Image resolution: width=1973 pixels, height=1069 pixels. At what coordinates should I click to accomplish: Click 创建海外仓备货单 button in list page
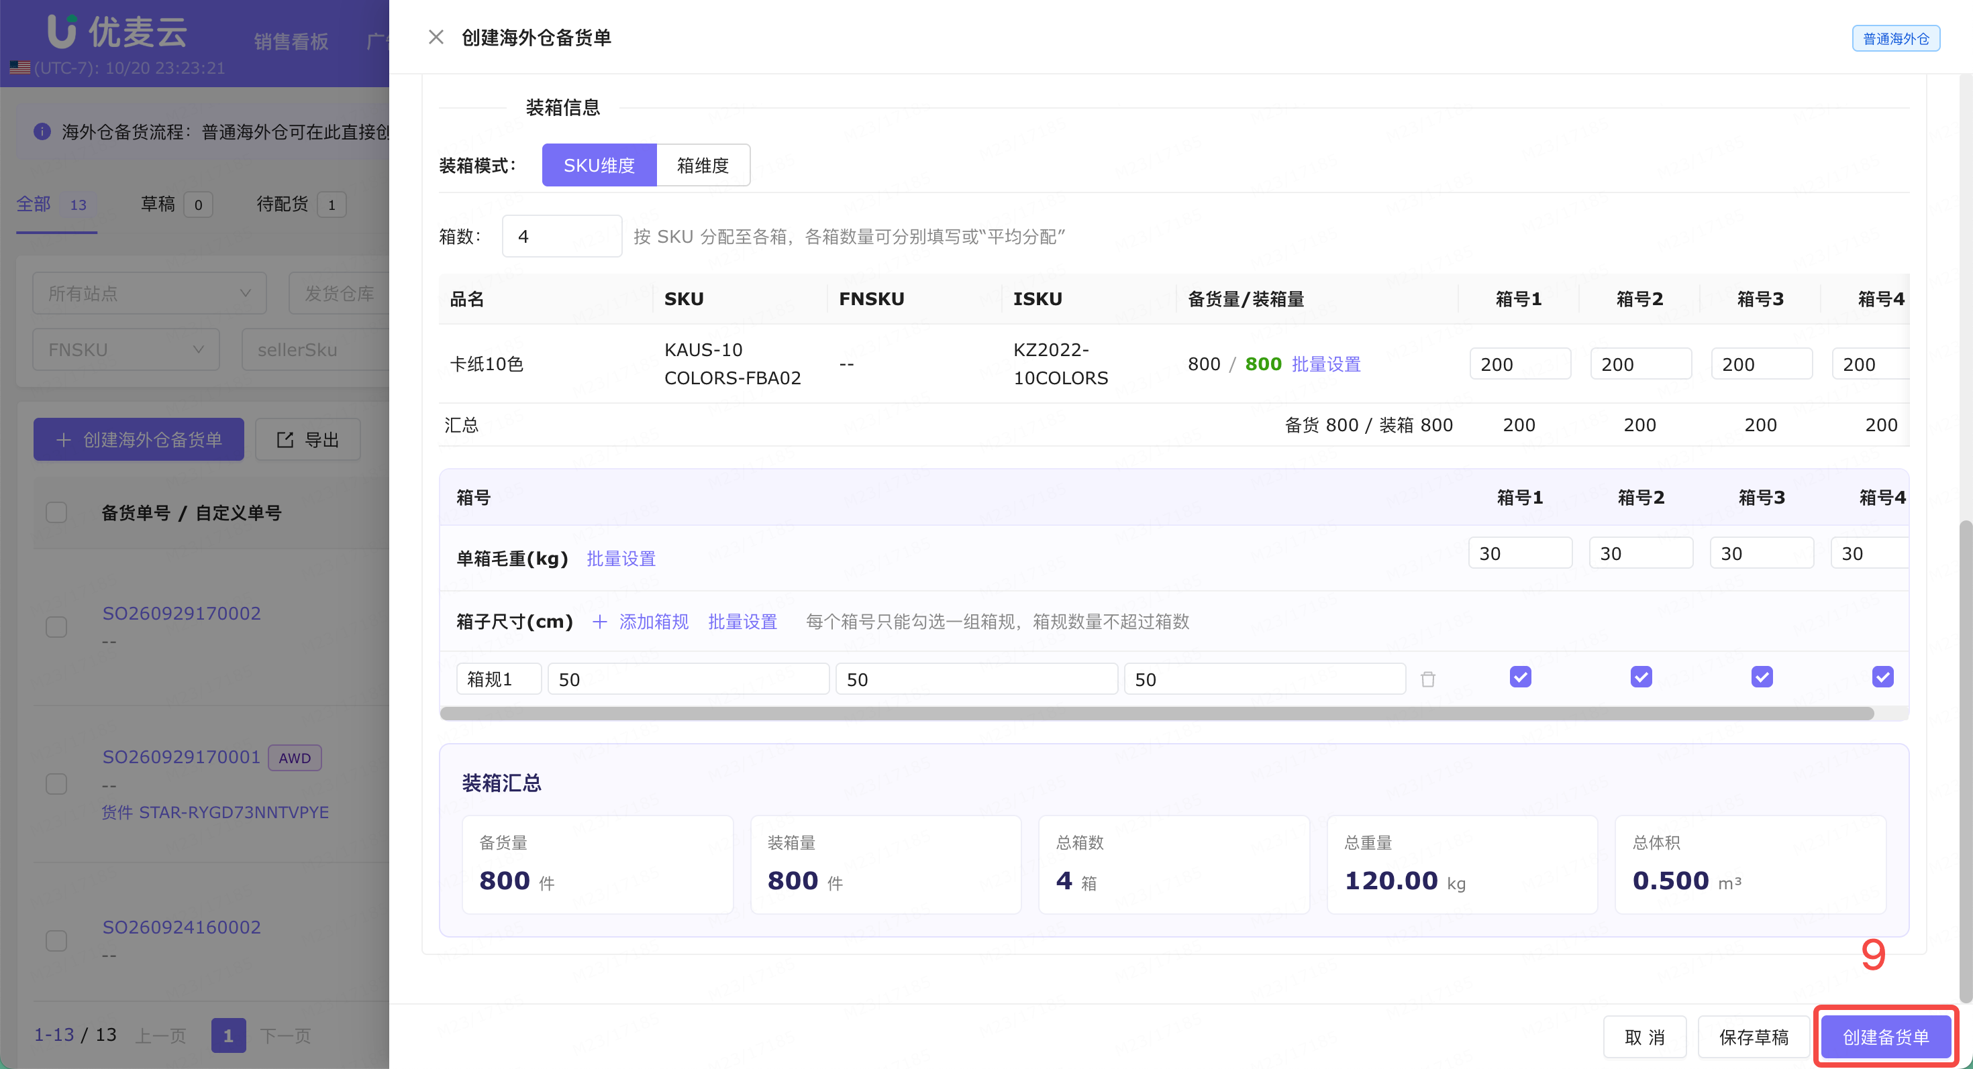point(139,439)
